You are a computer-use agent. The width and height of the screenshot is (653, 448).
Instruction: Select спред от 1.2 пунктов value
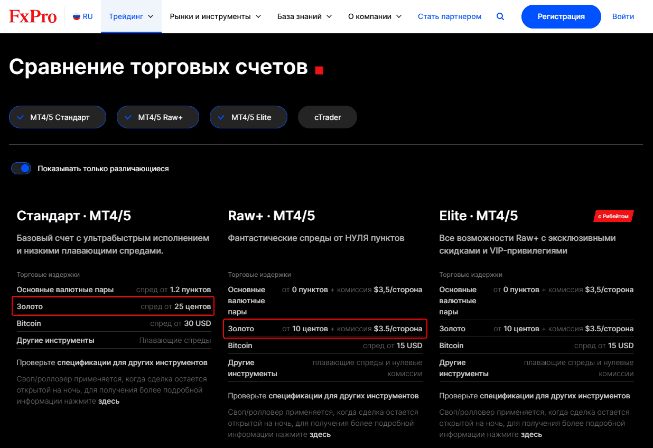click(x=174, y=290)
